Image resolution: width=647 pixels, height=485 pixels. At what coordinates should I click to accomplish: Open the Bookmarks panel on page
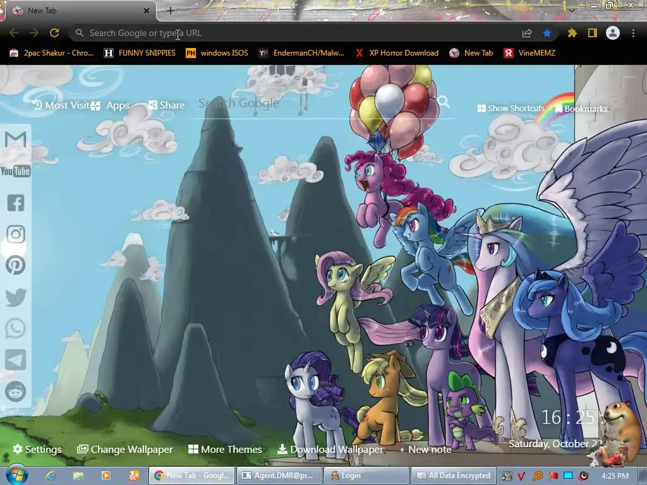pyautogui.click(x=582, y=109)
